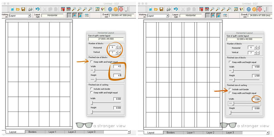Screen dimensions: 274x137
Task: Click New project icon in left EQ7 window
Action: (x=12, y=9)
